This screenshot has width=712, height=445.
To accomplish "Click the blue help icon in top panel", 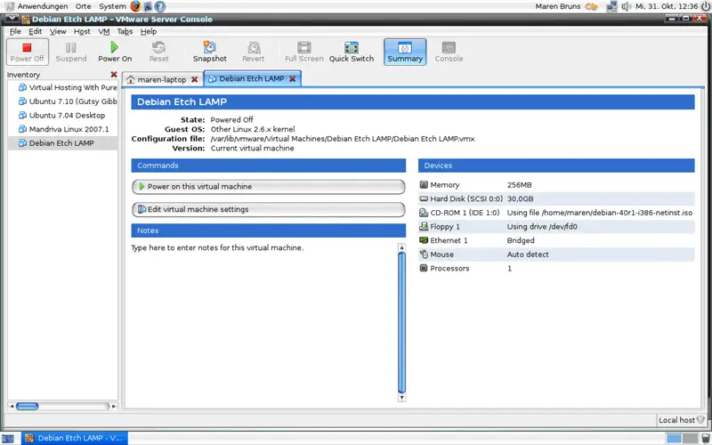I will pos(160,6).
